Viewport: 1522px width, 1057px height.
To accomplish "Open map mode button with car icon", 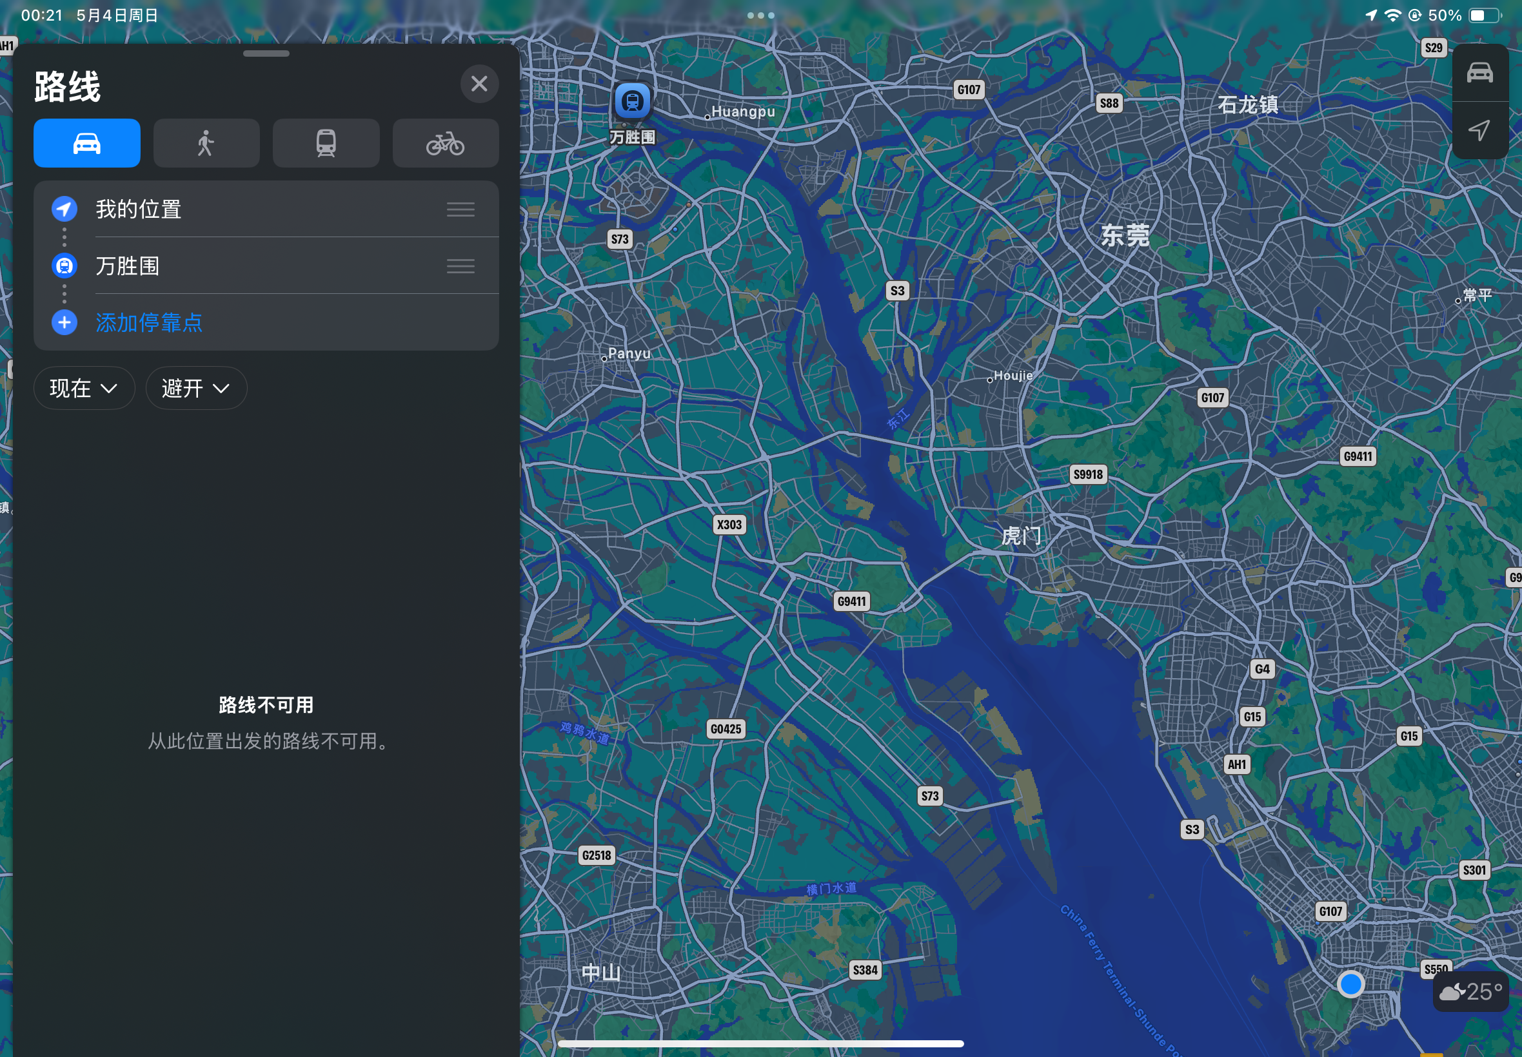I will 1479,73.
